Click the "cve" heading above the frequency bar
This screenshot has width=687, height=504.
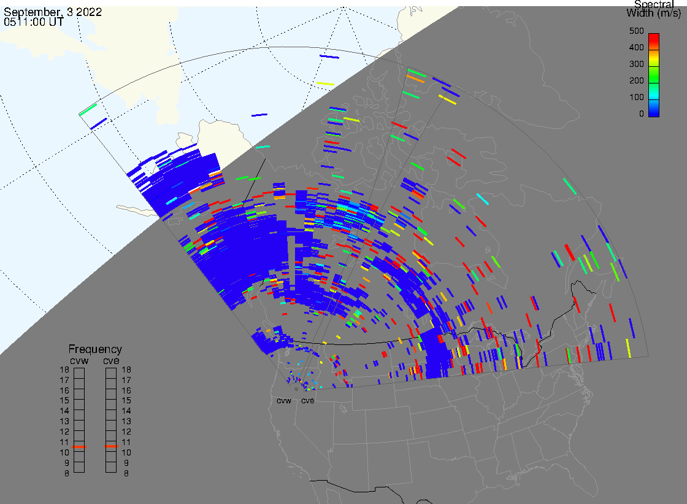(111, 360)
